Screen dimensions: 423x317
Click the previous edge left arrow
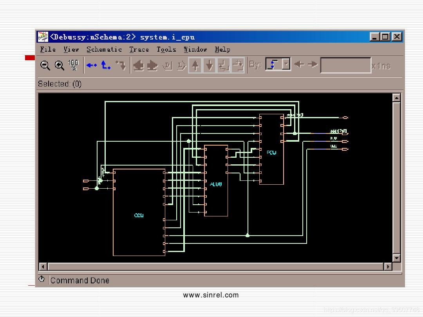tap(299, 65)
